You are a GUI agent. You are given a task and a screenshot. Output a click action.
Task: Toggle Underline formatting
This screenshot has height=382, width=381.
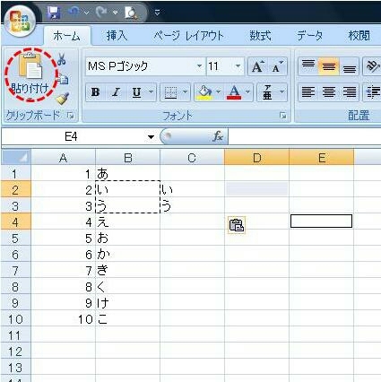[x=136, y=92]
